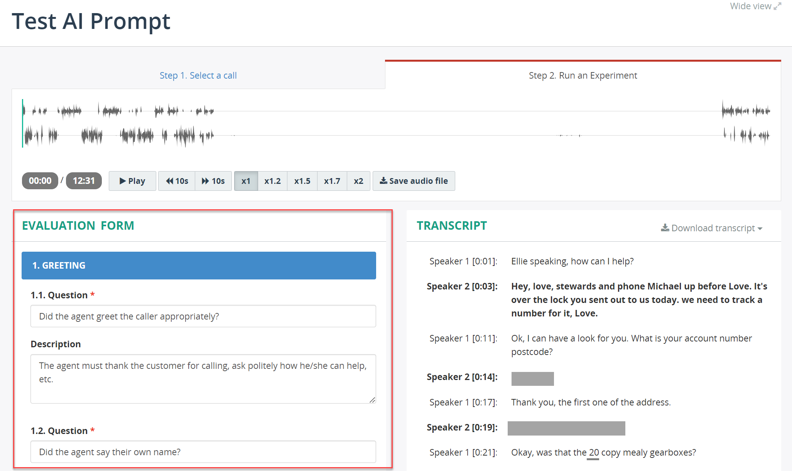Click the 12:31 total duration badge
Screen dimensions: 792x471
coord(84,181)
